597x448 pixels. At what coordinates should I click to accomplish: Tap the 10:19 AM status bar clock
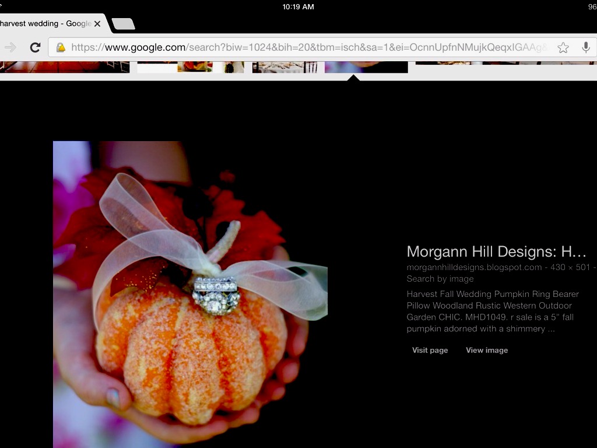(x=298, y=6)
